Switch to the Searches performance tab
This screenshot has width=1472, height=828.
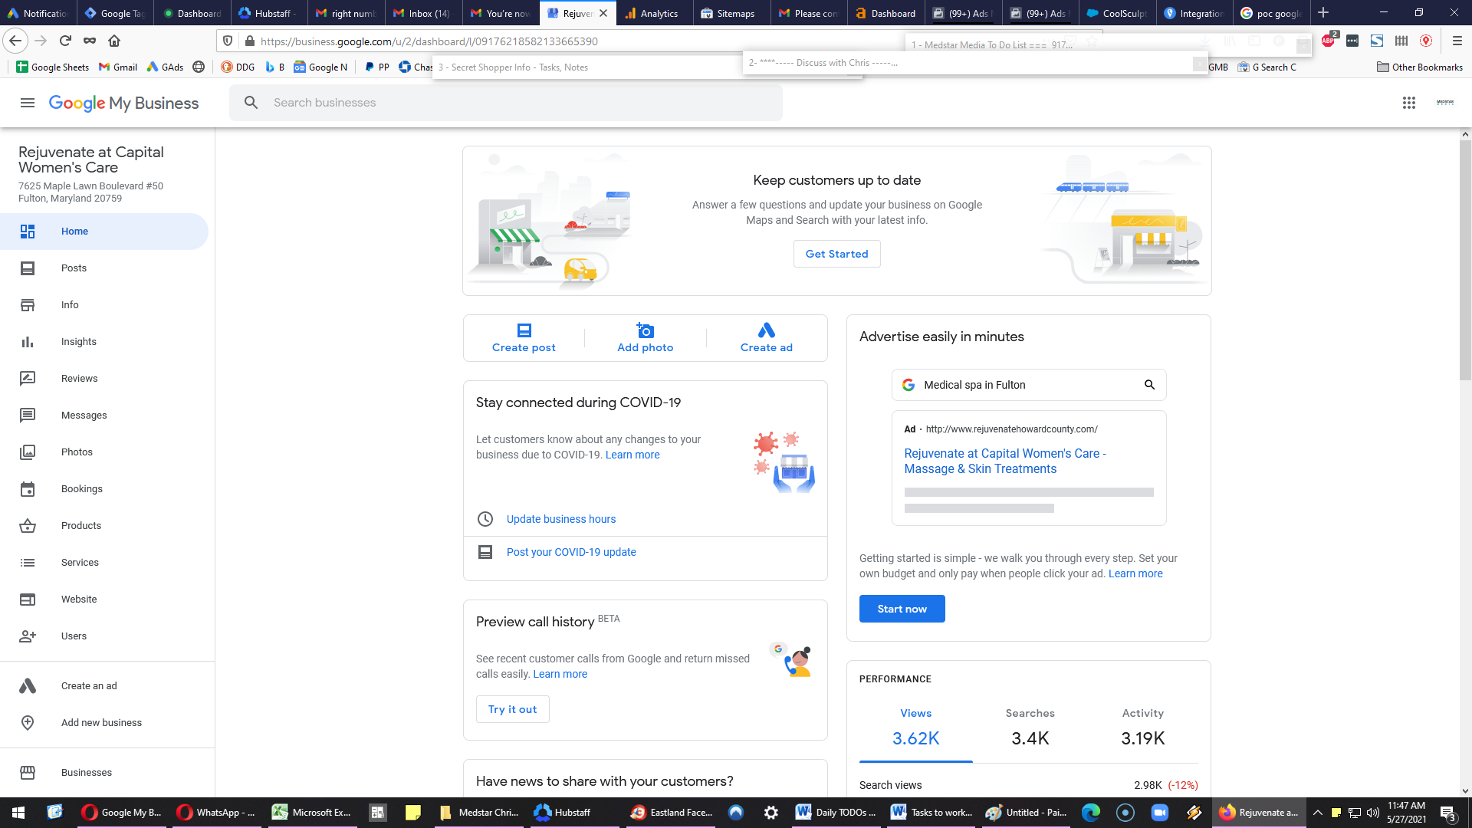1030,728
